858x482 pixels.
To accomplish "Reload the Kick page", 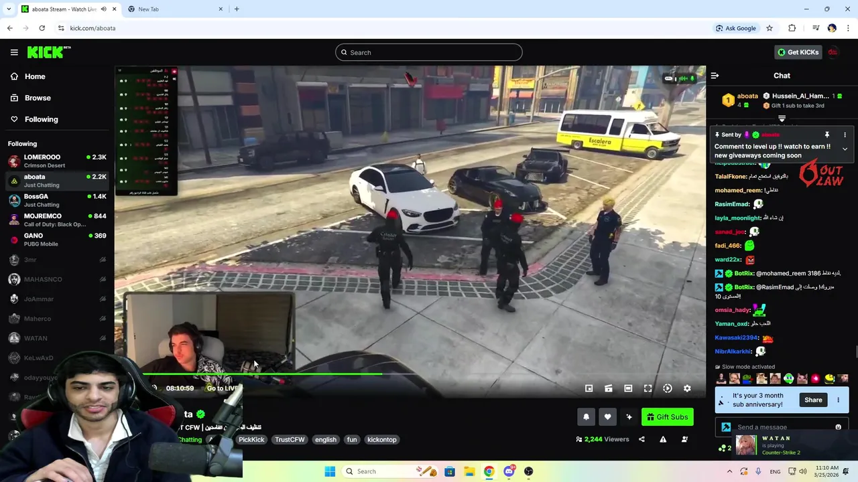I will [x=42, y=28].
